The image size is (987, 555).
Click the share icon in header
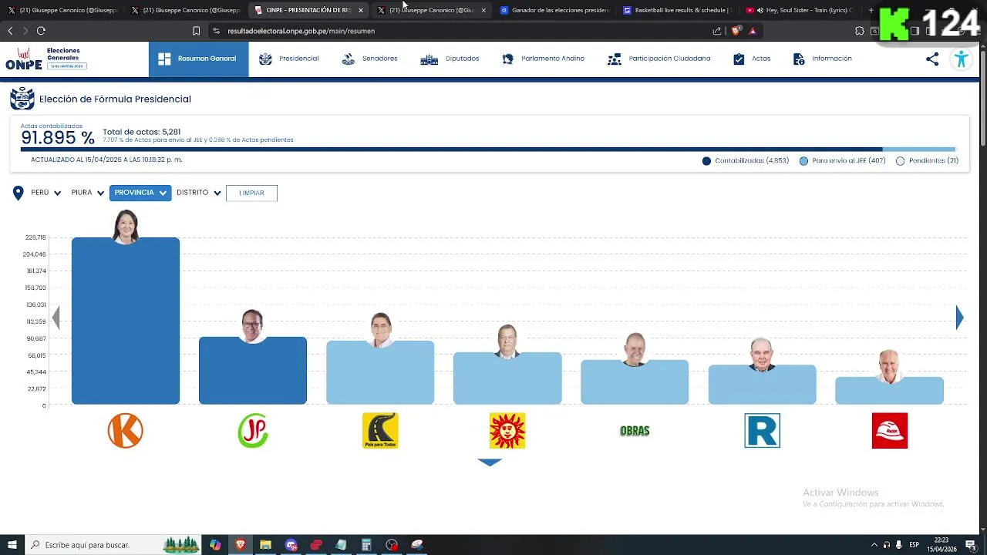point(932,59)
